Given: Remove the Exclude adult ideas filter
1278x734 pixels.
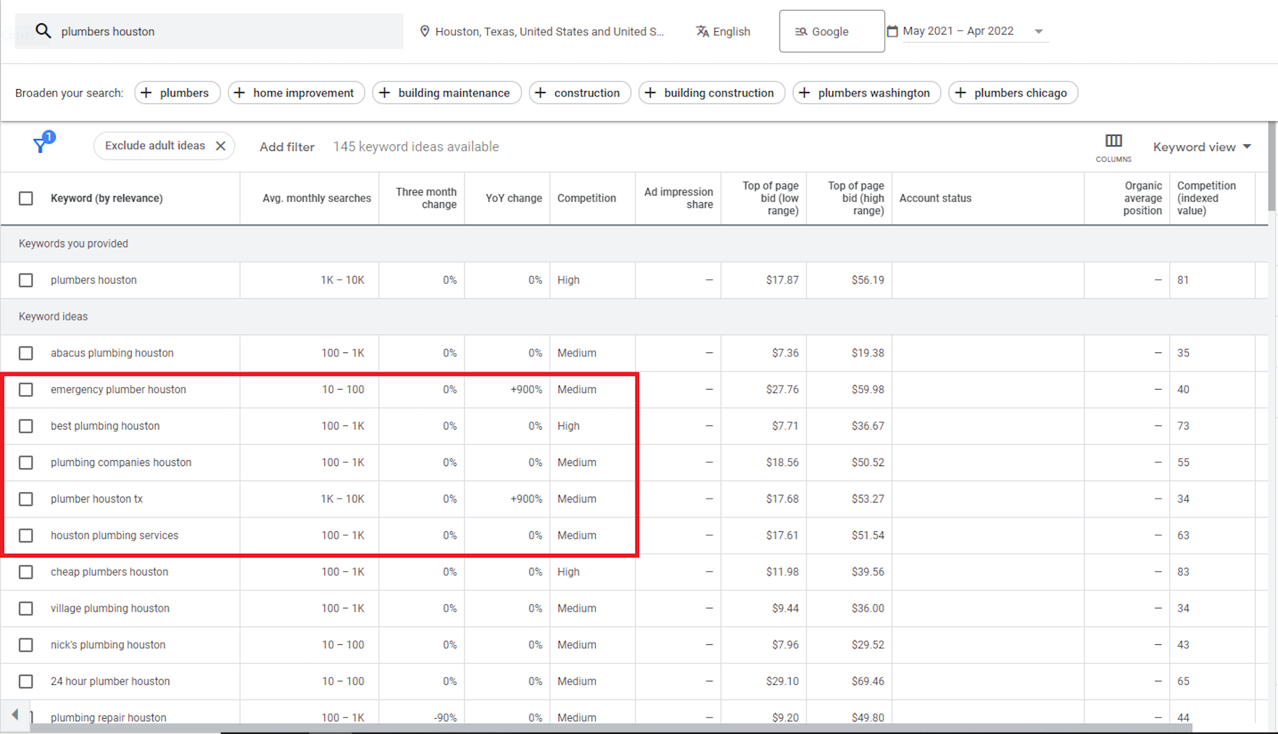Looking at the screenshot, I should coord(220,146).
